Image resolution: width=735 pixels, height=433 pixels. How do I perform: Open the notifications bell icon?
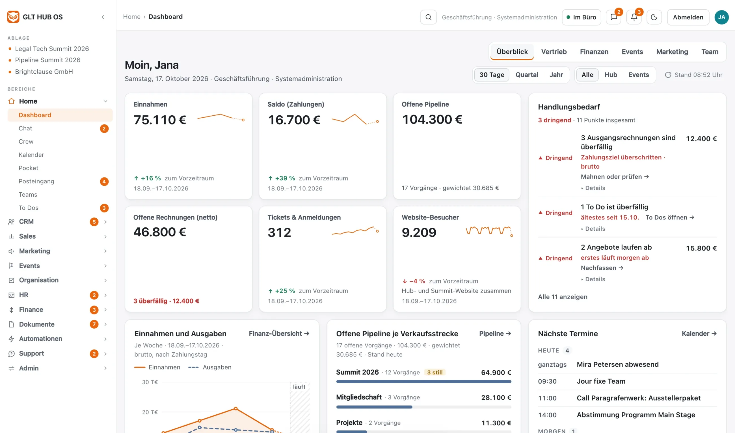click(634, 17)
